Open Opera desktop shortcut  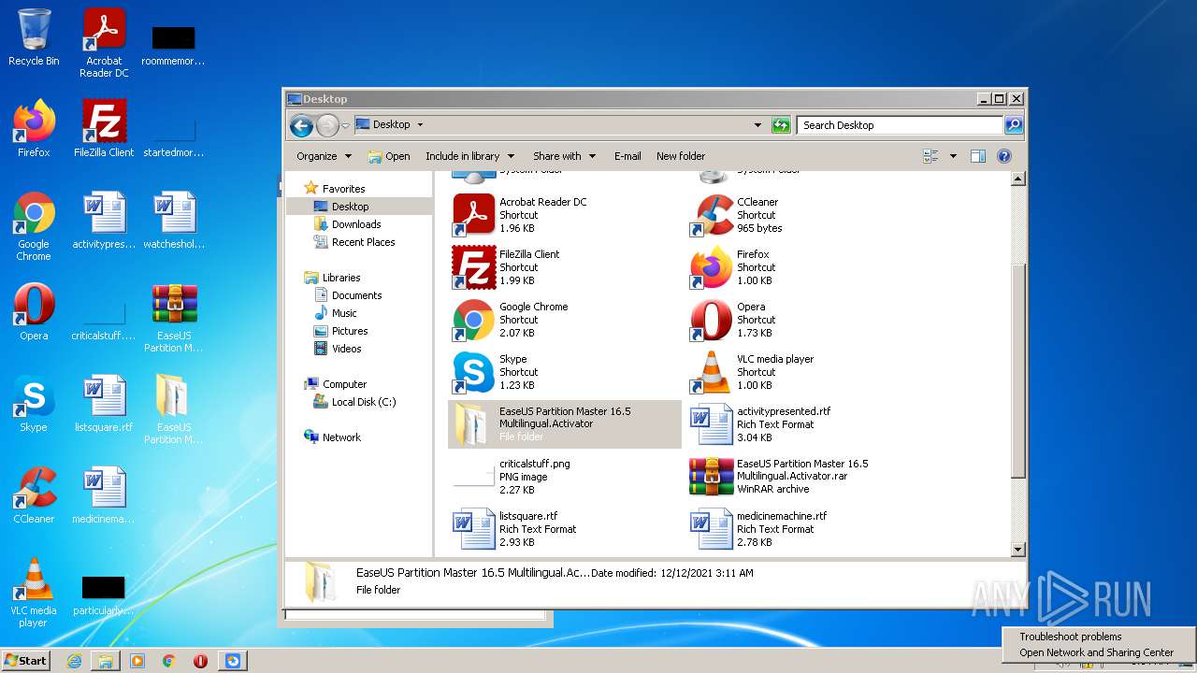pyautogui.click(x=34, y=312)
